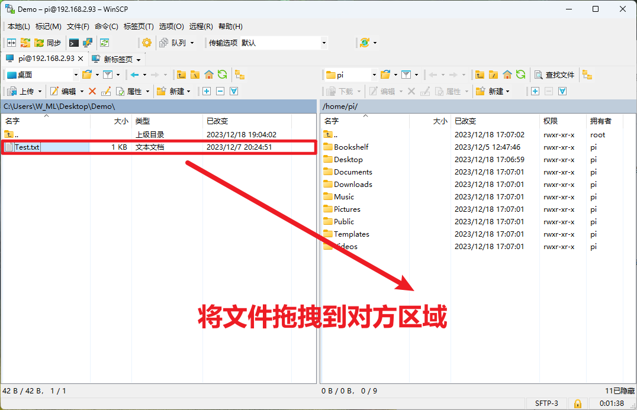Unselect files with local minus icon
Image resolution: width=637 pixels, height=410 pixels.
pyautogui.click(x=220, y=91)
